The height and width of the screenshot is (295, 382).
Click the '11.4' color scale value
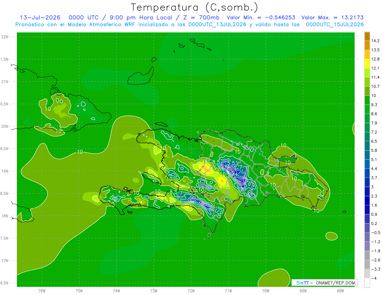[x=375, y=77]
